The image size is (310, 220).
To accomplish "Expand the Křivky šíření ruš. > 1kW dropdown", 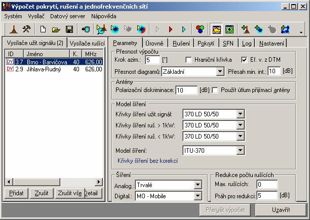I will (240, 125).
